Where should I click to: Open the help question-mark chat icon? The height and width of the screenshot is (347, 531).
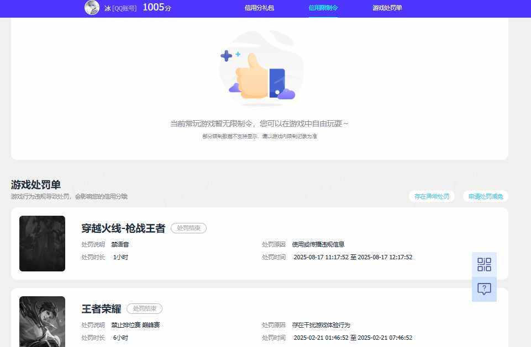coord(484,289)
